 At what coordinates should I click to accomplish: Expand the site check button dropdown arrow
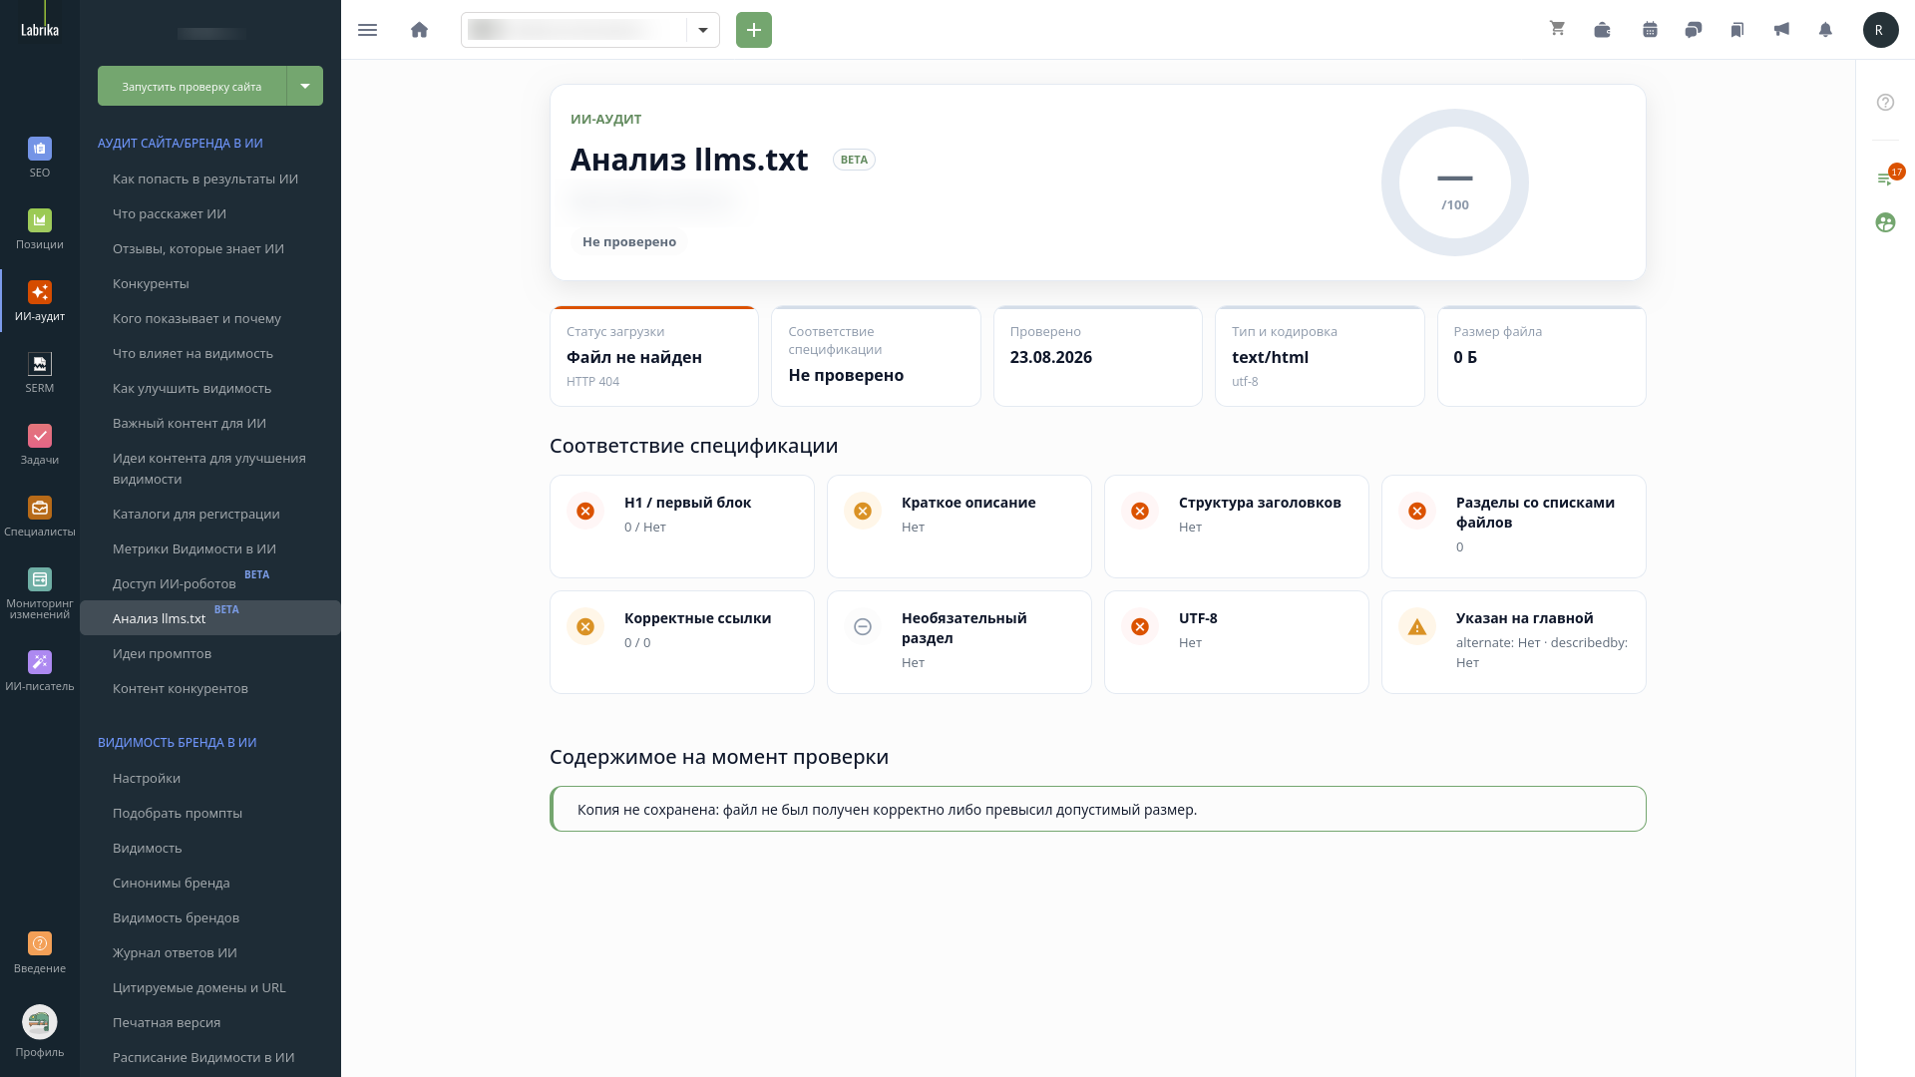(x=305, y=86)
